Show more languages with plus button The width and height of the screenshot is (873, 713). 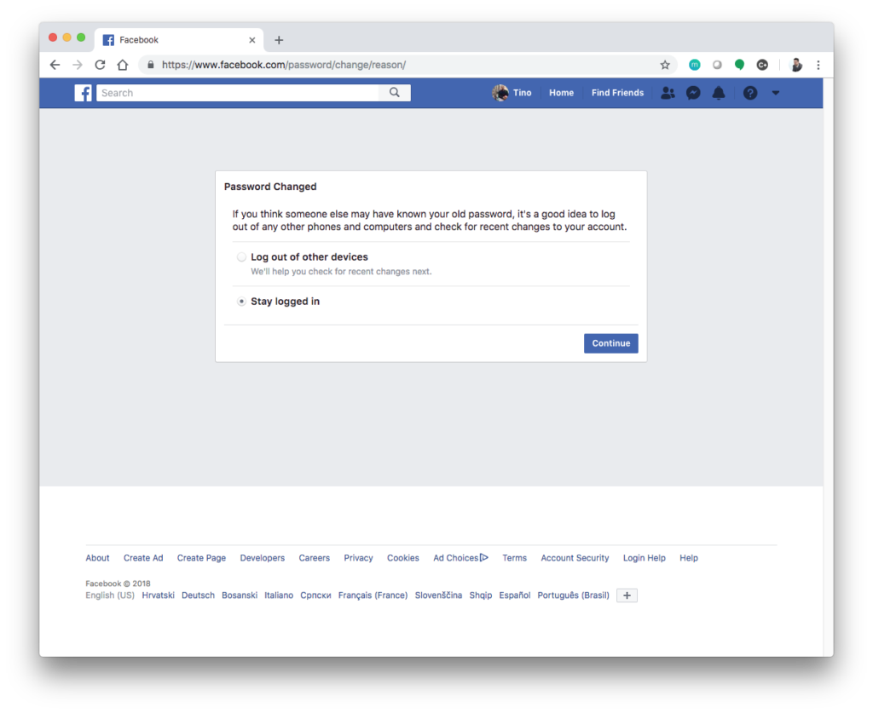(x=627, y=595)
